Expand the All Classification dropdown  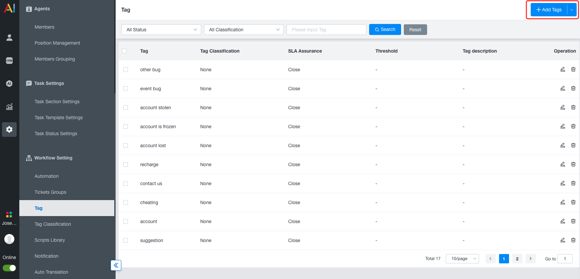point(244,30)
